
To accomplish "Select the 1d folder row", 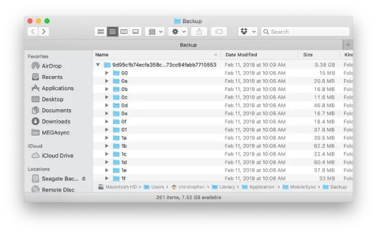I will [x=223, y=162].
